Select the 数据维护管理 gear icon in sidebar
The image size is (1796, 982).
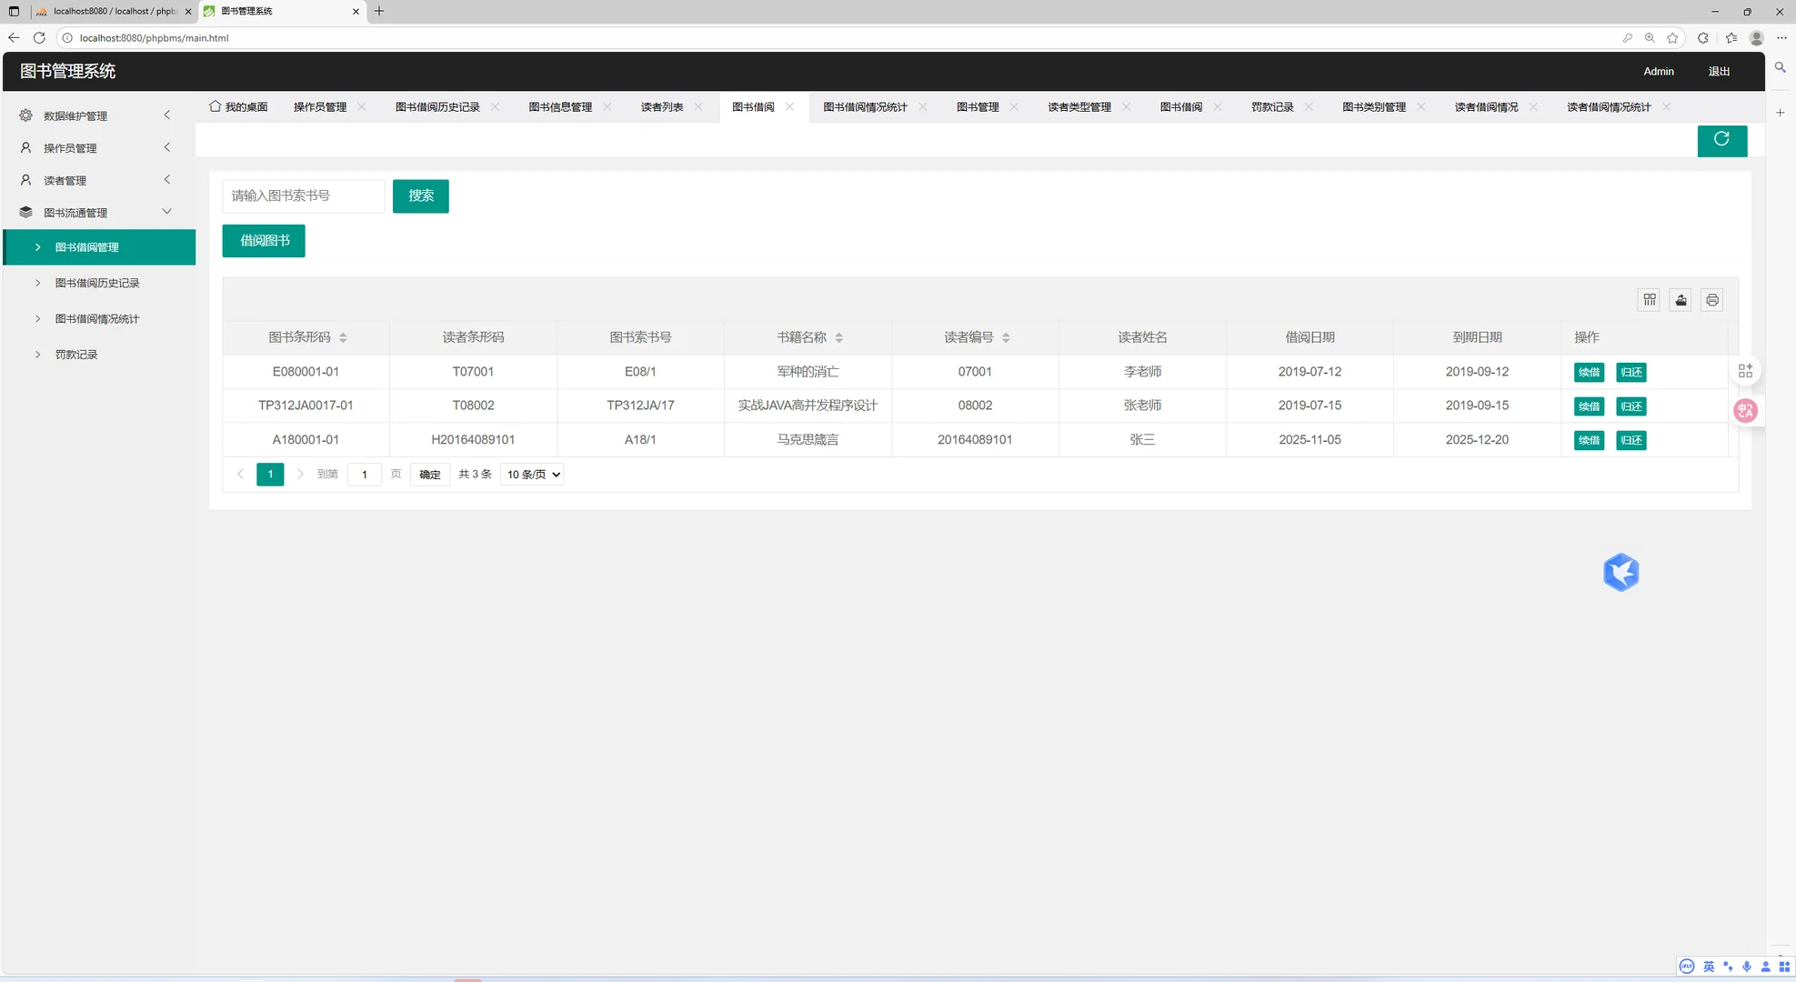(x=25, y=115)
